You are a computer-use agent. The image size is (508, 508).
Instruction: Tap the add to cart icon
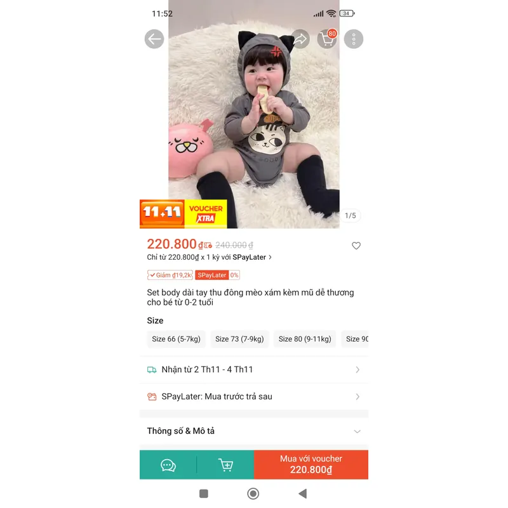[x=225, y=465]
